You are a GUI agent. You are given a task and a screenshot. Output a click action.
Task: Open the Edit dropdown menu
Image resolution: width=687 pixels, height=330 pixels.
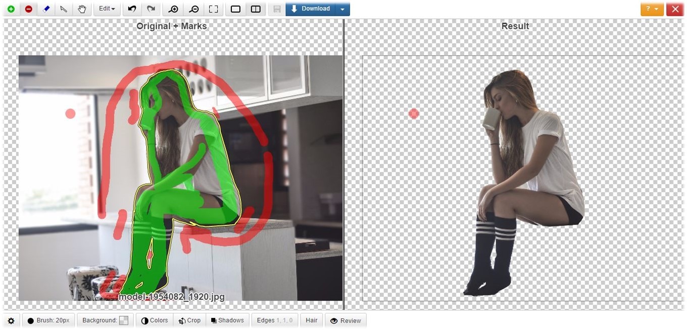[107, 9]
